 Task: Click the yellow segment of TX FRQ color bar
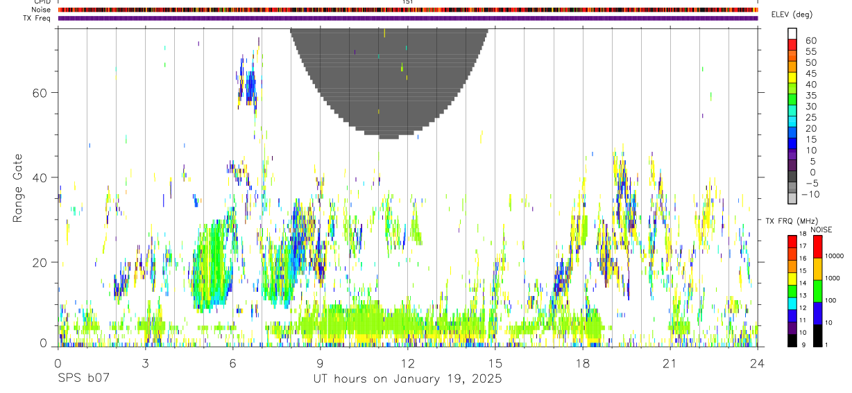(792, 279)
